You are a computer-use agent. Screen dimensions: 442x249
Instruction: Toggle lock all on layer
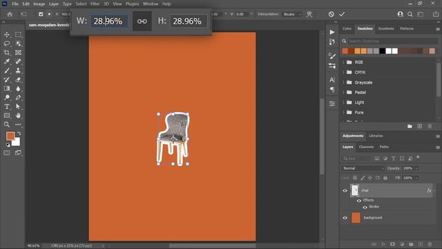coord(385,178)
